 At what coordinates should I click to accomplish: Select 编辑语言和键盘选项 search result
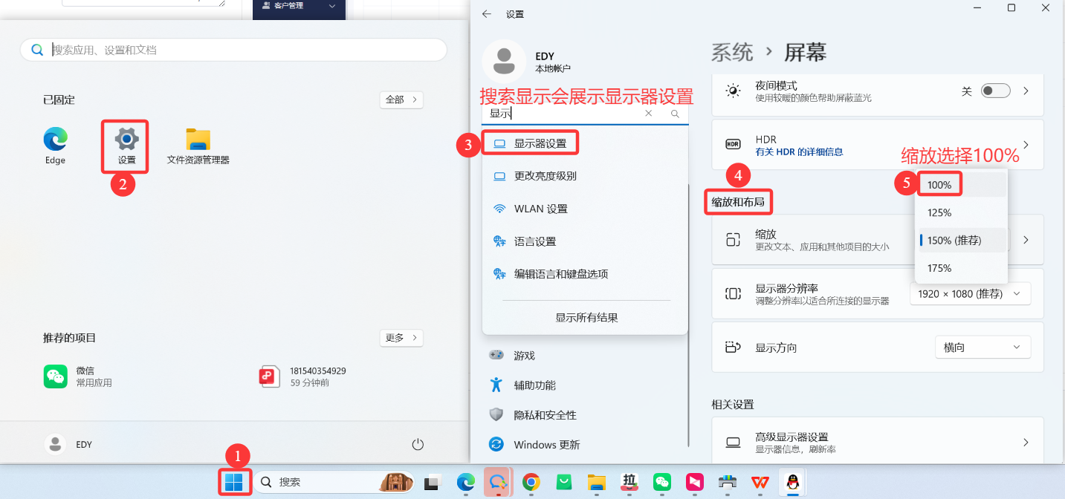click(585, 274)
